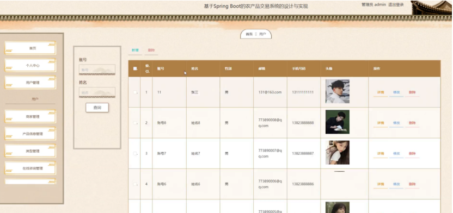Check the box for row 2 (账号8)
This screenshot has width=453, height=213.
click(x=135, y=123)
